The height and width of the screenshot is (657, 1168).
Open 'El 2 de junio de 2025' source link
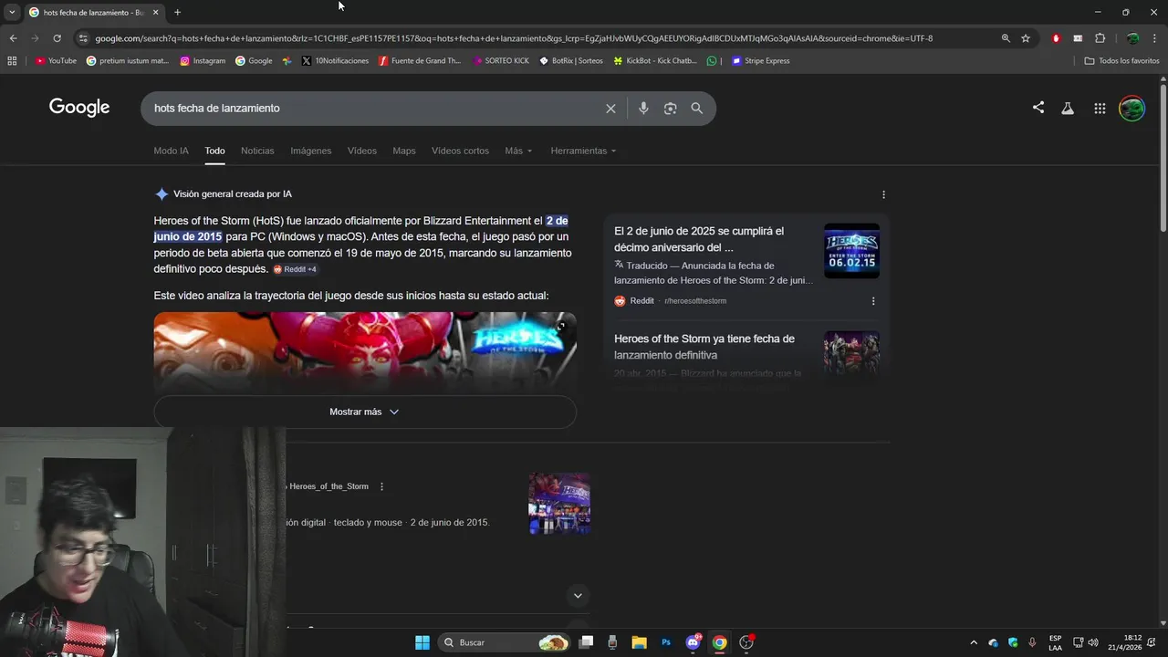click(x=699, y=239)
